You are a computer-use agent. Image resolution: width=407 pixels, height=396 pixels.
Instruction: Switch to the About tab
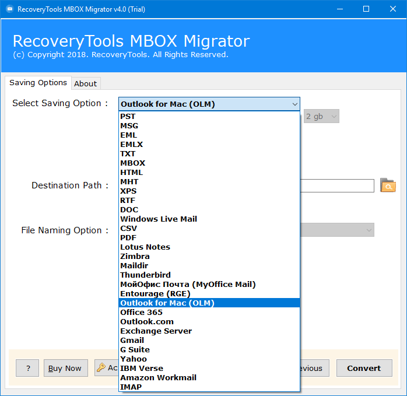86,83
